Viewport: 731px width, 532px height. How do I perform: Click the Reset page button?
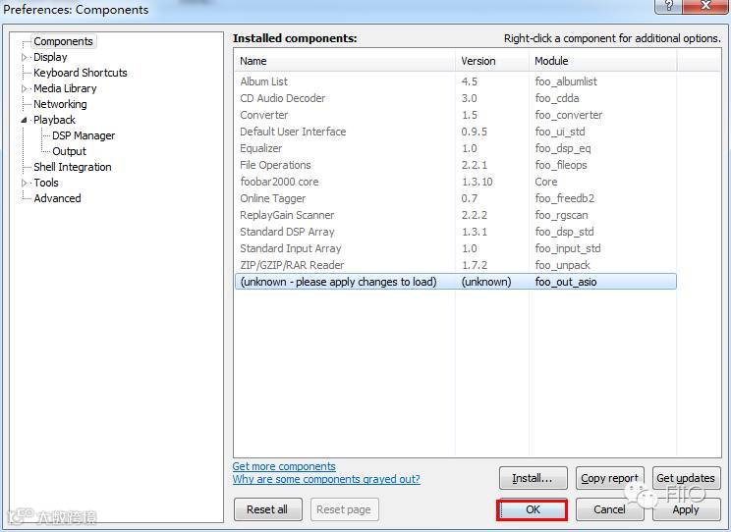(344, 509)
